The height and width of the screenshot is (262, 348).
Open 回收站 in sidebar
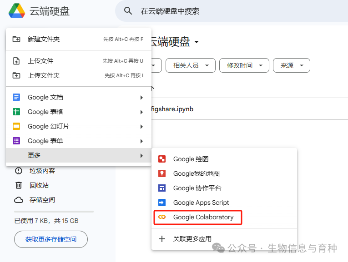click(39, 185)
